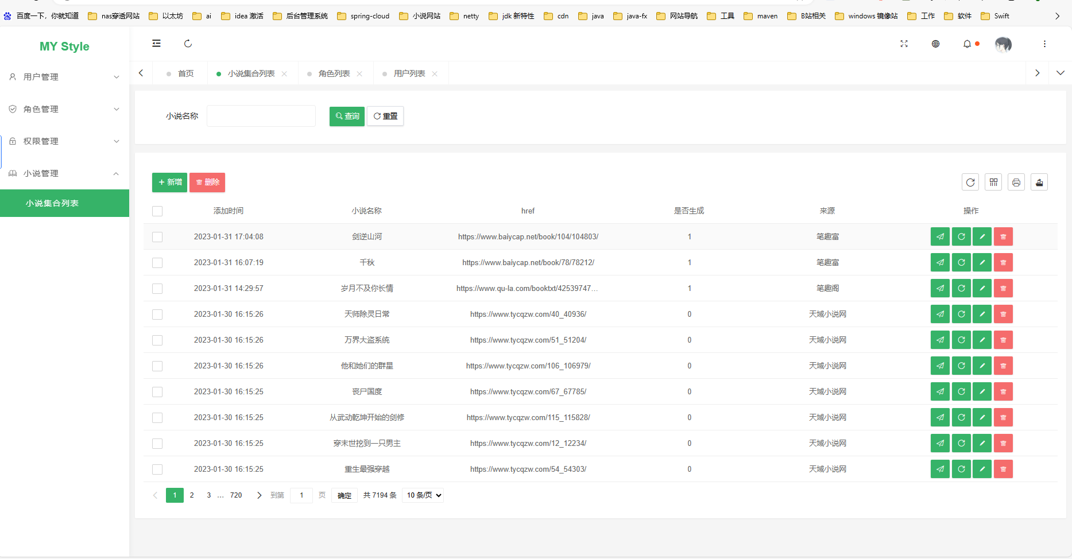Viewport: 1072px width, 559px height.
Task: Click the edit pencil icon for 剑逆山河 row
Action: pos(982,236)
